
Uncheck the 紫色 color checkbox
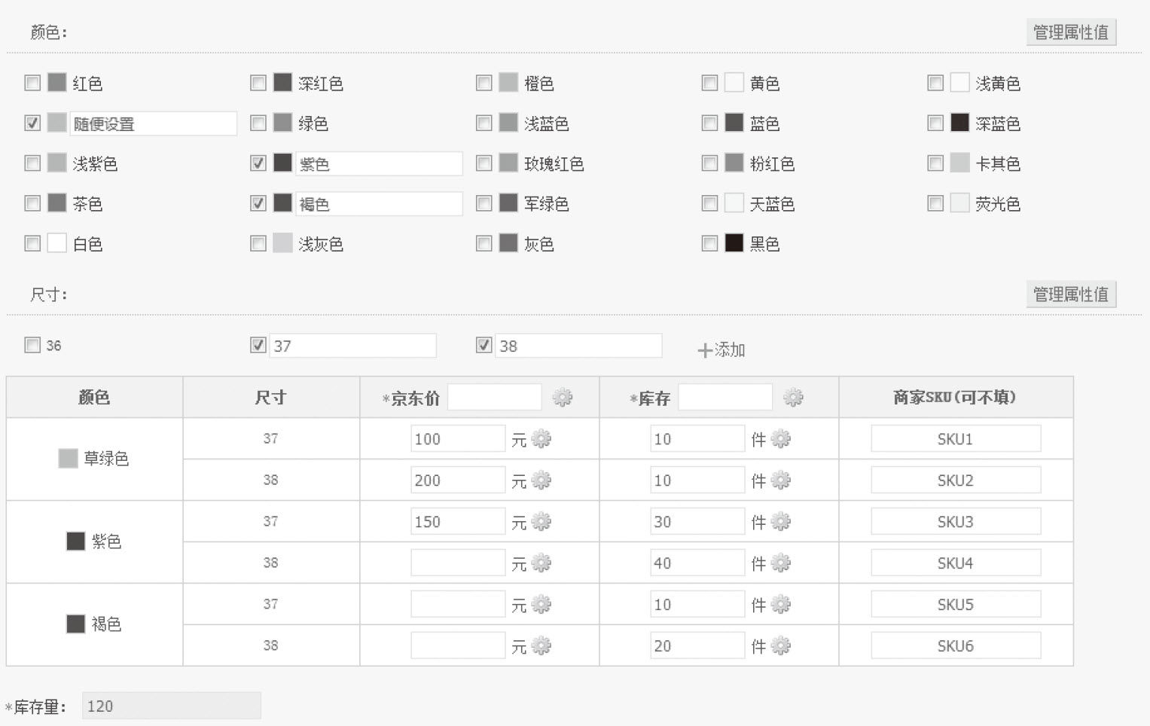click(x=258, y=163)
